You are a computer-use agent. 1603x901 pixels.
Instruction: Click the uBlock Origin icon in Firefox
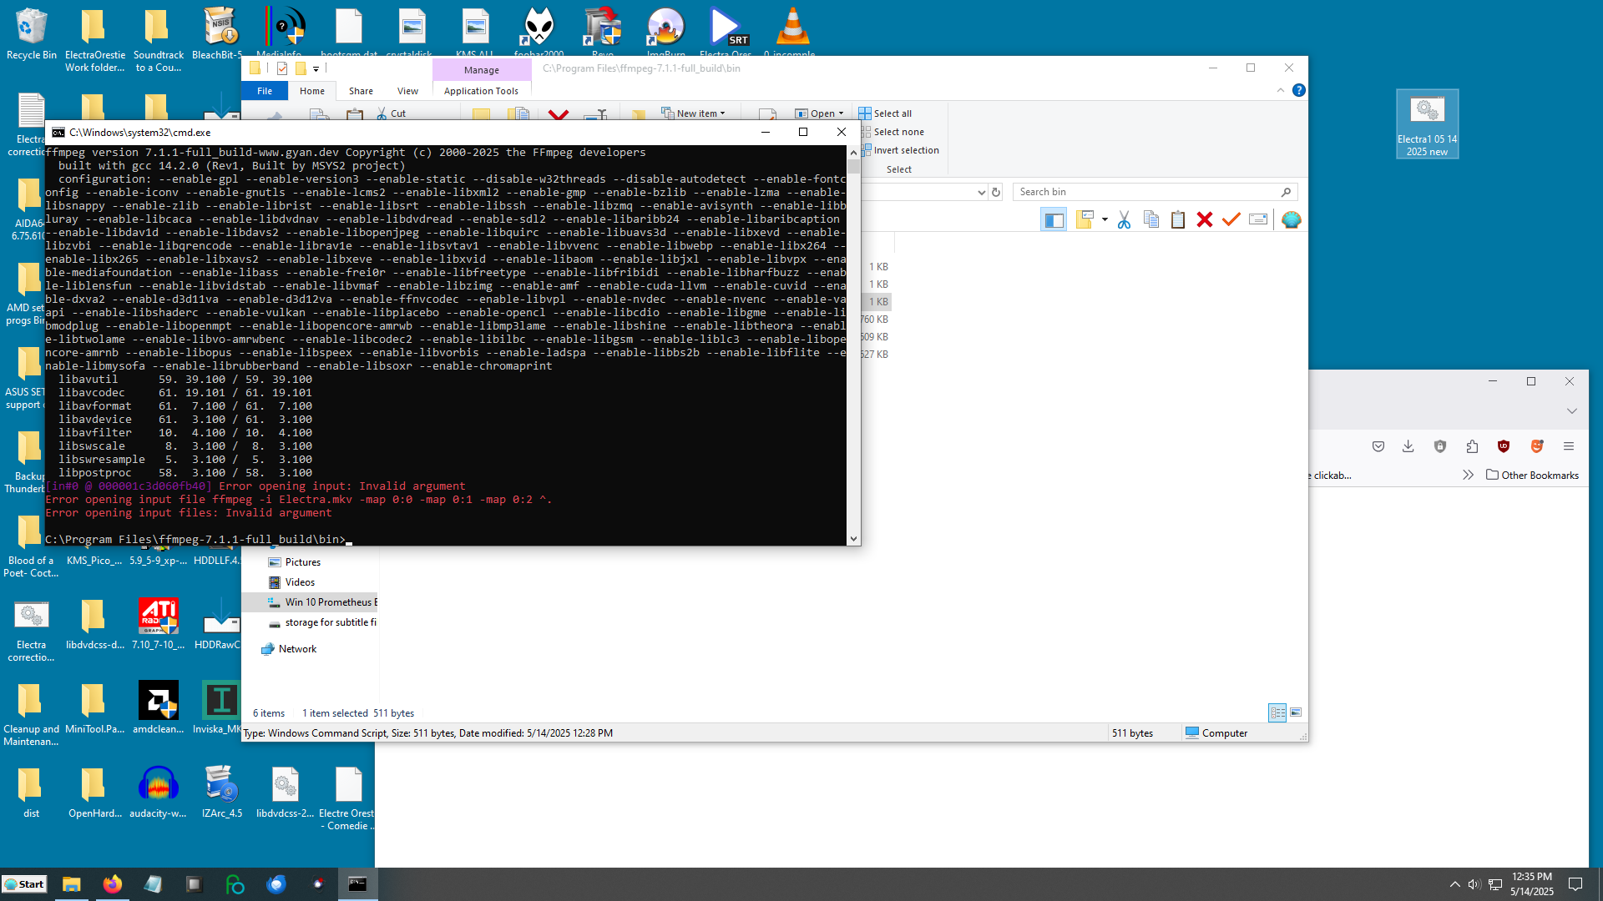pos(1504,446)
